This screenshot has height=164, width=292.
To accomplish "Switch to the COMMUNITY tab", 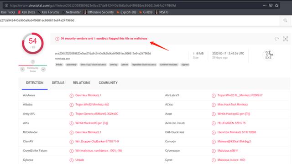I will click(x=108, y=83).
